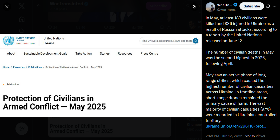Go to Home breadcrumb link
This screenshot has width=280, height=140.
tap(6, 67)
